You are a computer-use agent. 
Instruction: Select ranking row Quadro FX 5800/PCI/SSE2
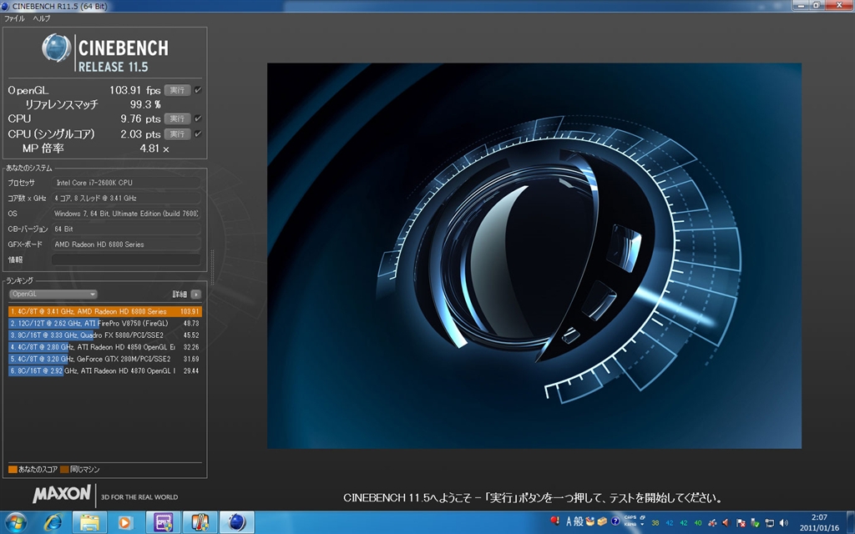click(104, 335)
